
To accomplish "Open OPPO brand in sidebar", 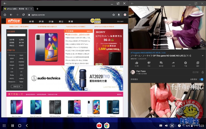I will click(x=21, y=58).
